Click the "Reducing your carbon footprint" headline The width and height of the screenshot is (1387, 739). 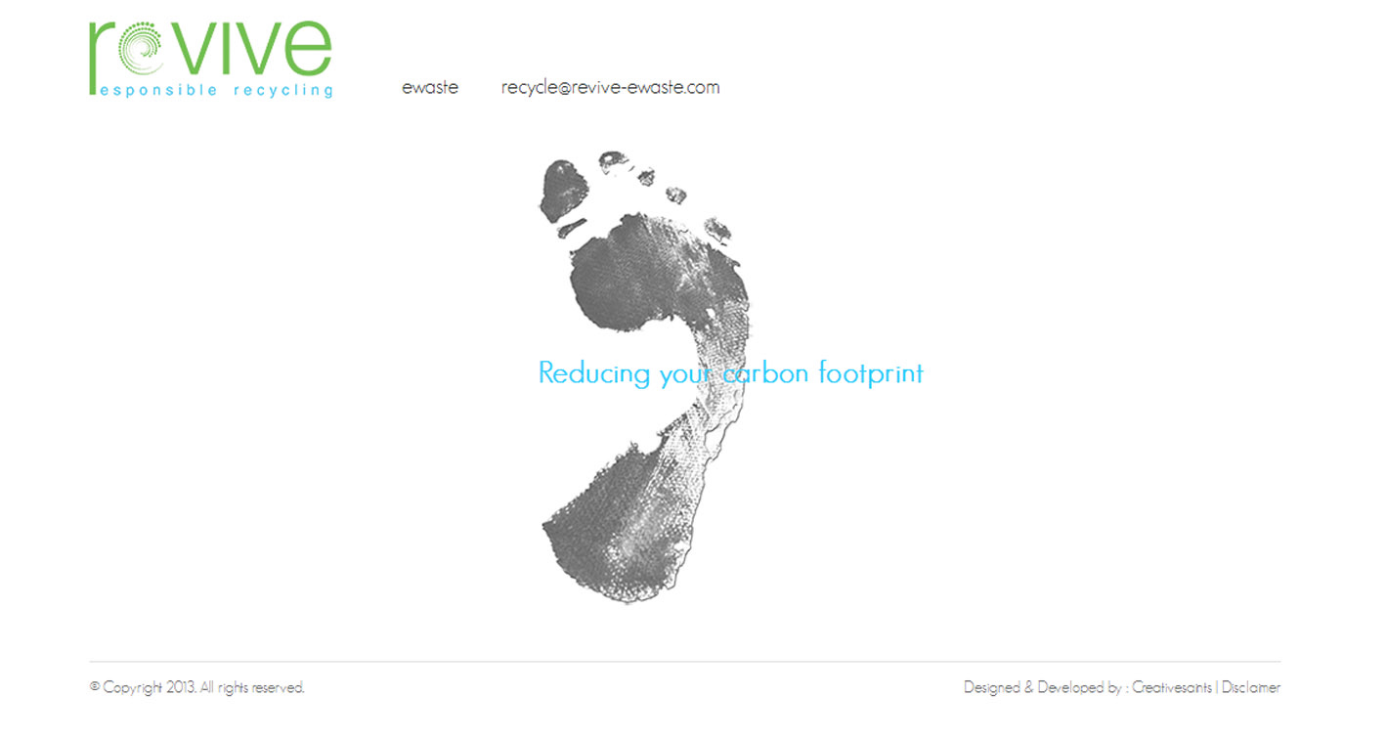(730, 373)
